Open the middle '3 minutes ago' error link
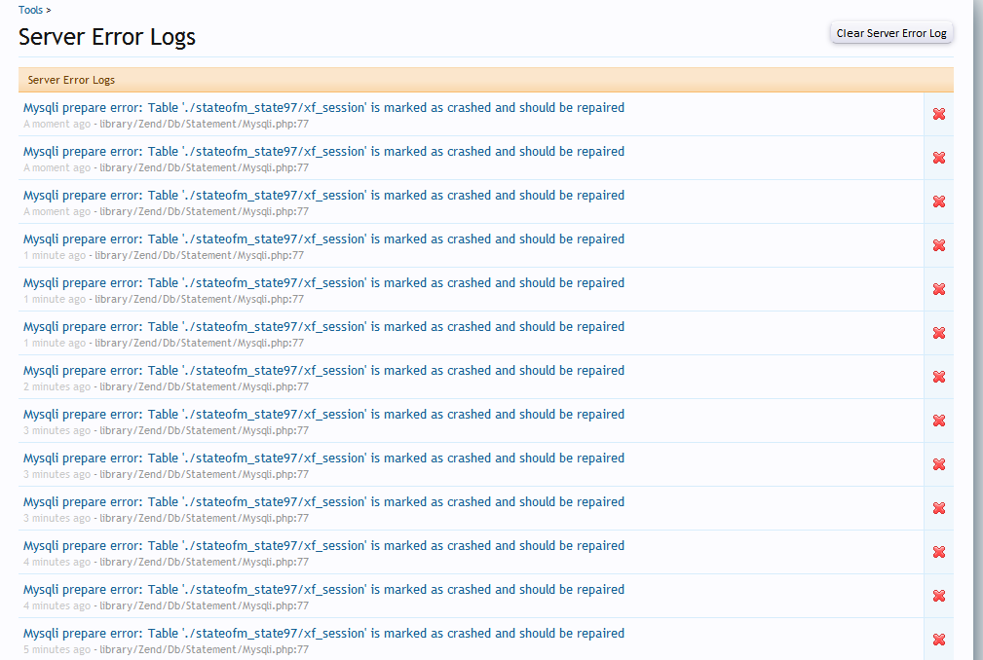 click(323, 458)
